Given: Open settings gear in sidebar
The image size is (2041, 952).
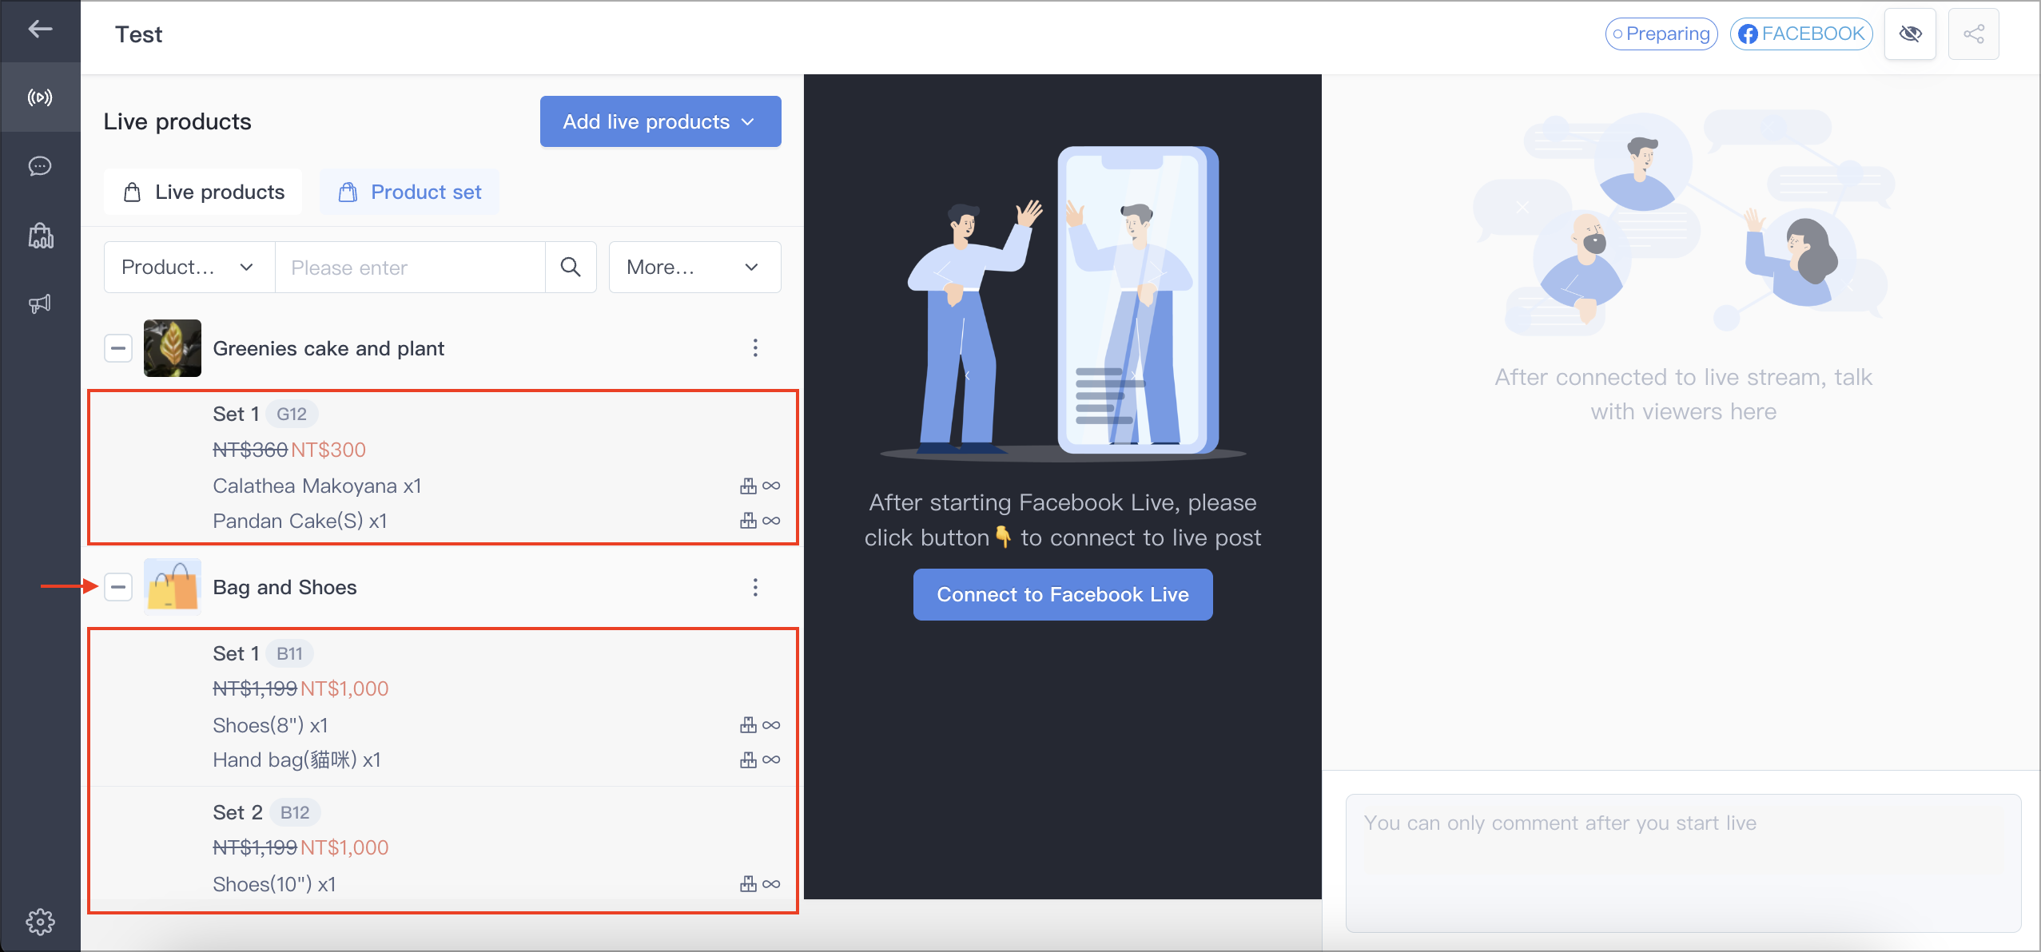Looking at the screenshot, I should [x=40, y=922].
